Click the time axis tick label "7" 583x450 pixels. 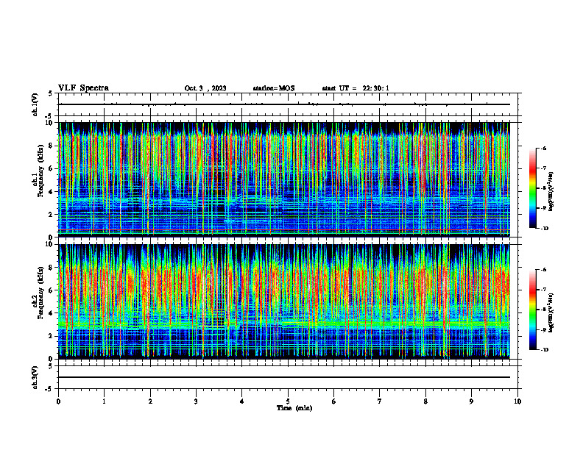[x=380, y=401]
